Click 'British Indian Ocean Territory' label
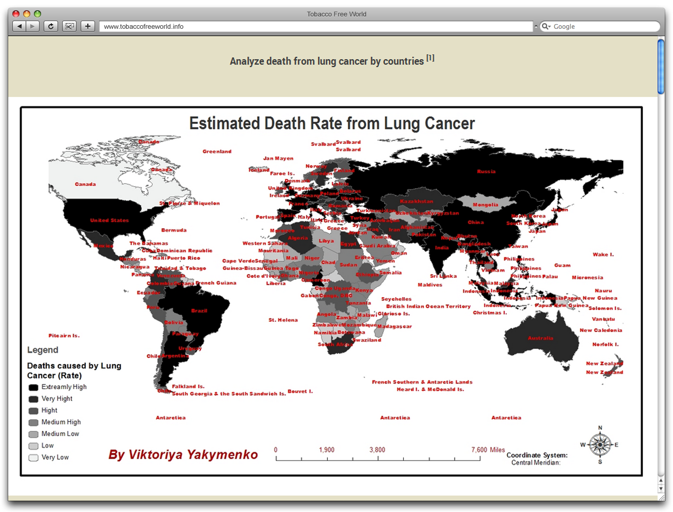Screen dimensions: 673x512 pyautogui.click(x=428, y=306)
